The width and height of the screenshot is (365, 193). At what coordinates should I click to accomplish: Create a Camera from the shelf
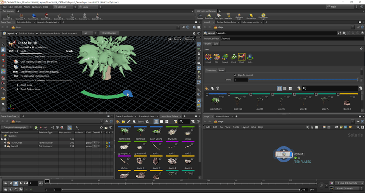click(x=200, y=16)
